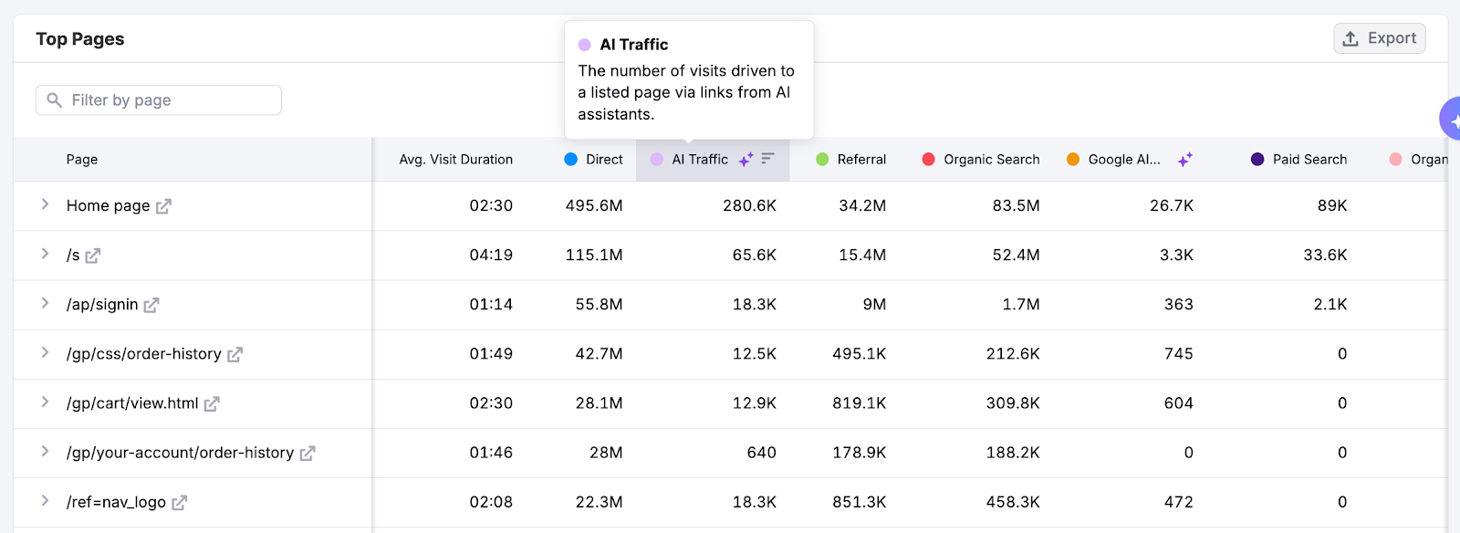Viewport: 1460px width, 533px height.
Task: Open /s page external link icon
Action: pyautogui.click(x=93, y=256)
